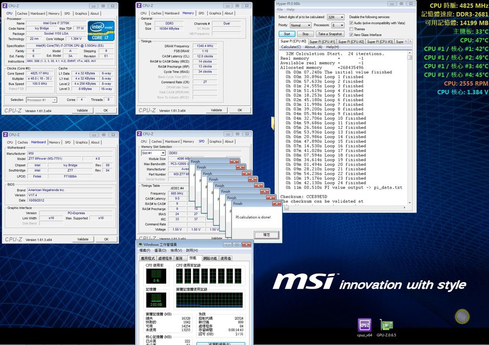The image size is (489, 345).
Task: Click the Intel Core i7 3770K name field
Action: pyautogui.click(x=56, y=23)
